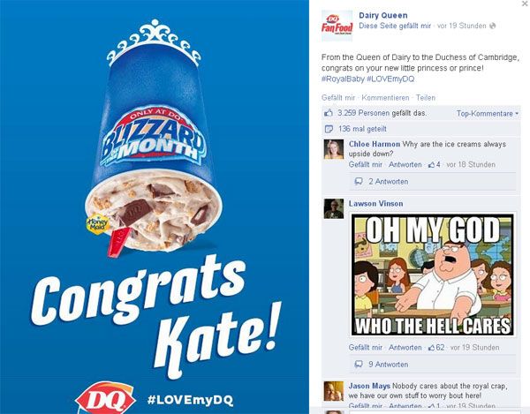Screen dimensions: 530x414
Task: Open the #RoyalBaby hashtag link
Action: [x=343, y=79]
